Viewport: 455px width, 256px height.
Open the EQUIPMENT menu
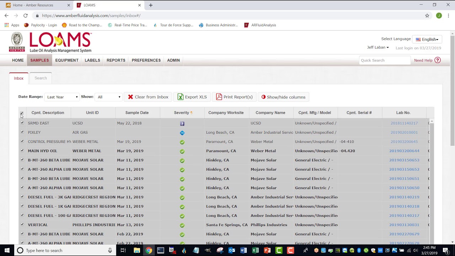point(67,60)
